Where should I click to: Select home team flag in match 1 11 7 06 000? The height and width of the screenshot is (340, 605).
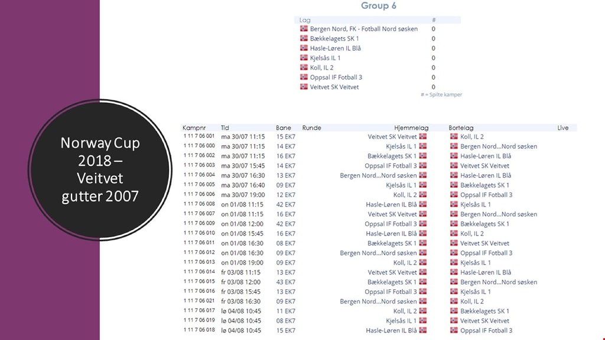(x=423, y=146)
